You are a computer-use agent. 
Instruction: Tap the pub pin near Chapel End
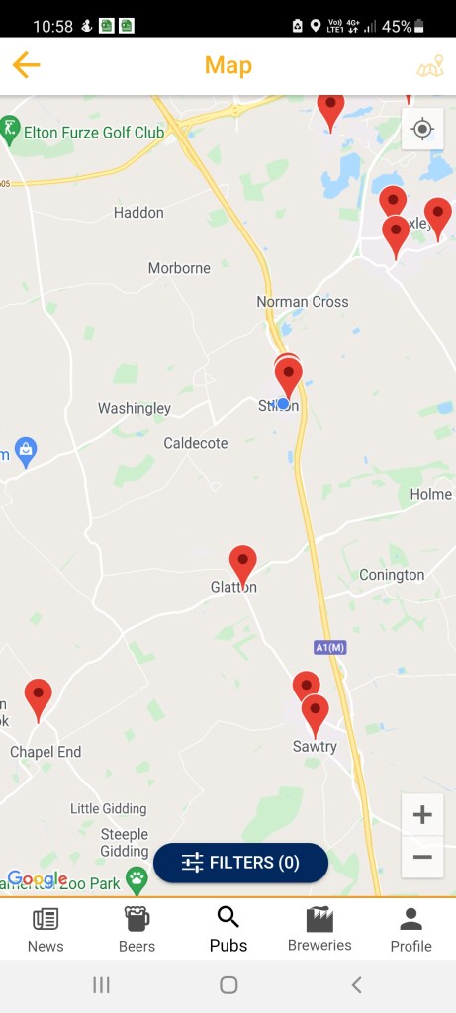[x=39, y=699]
